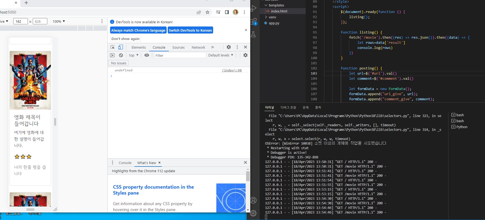Open a new Chrome tab
Image resolution: width=485 pixels, height=220 pixels.
[x=26, y=3]
